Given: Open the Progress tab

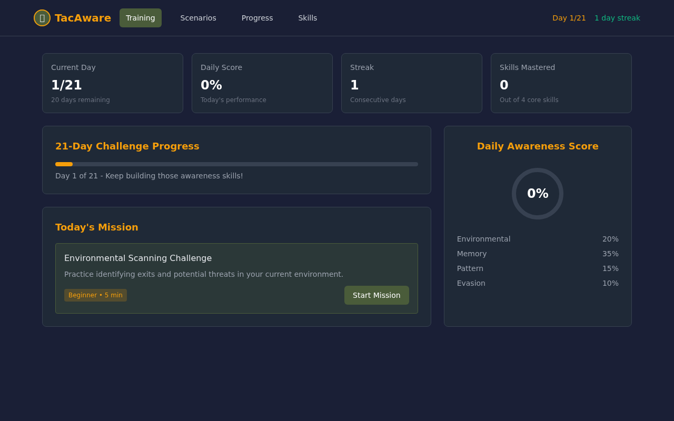Looking at the screenshot, I should [257, 17].
